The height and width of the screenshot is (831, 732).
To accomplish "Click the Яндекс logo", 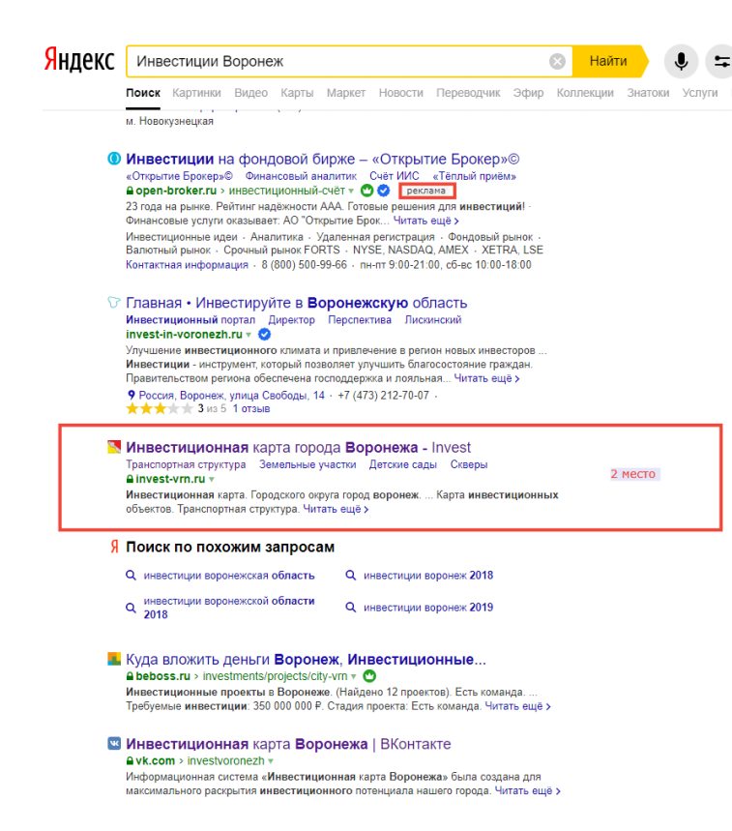I will point(79,59).
